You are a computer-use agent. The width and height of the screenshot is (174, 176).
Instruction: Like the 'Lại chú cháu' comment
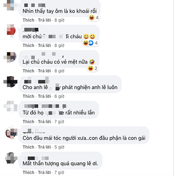pos(29,71)
